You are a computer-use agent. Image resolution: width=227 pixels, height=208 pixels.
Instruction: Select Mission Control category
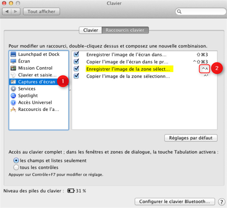[39, 68]
